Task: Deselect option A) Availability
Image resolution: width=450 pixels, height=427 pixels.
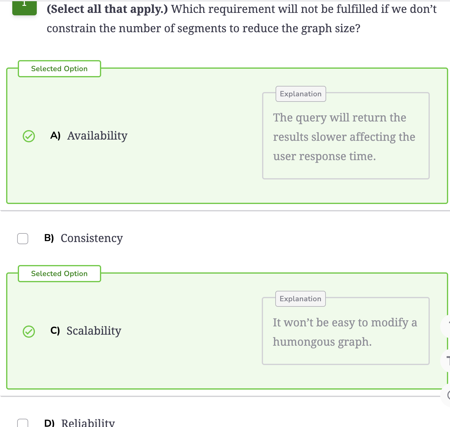Action: tap(89, 136)
